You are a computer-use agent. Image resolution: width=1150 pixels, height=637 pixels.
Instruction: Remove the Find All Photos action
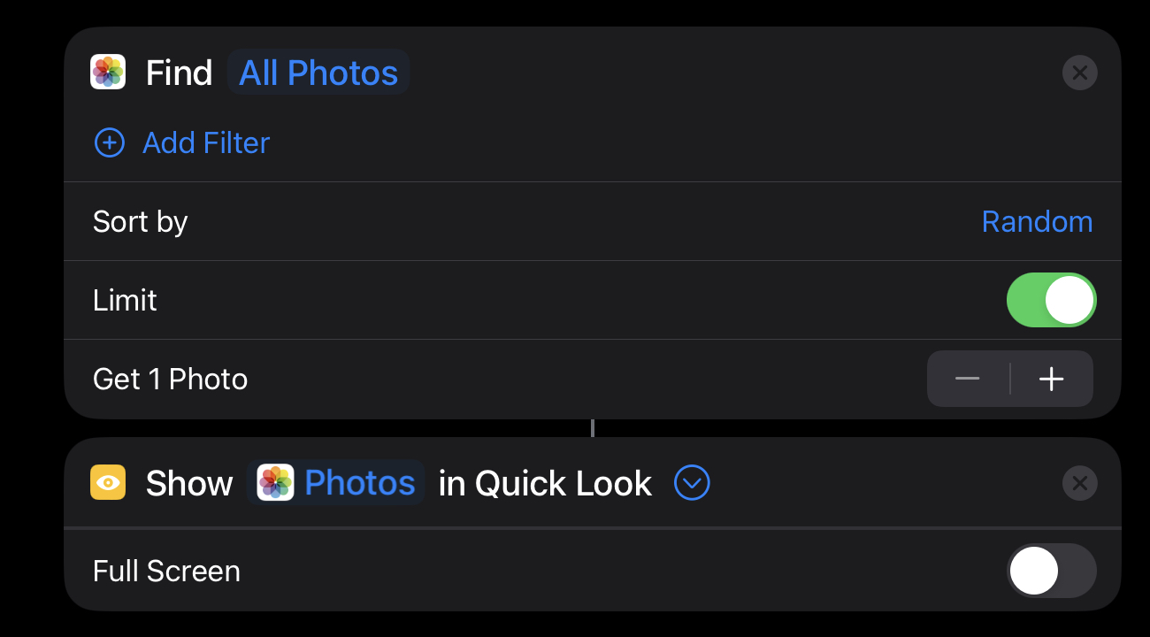pos(1079,73)
